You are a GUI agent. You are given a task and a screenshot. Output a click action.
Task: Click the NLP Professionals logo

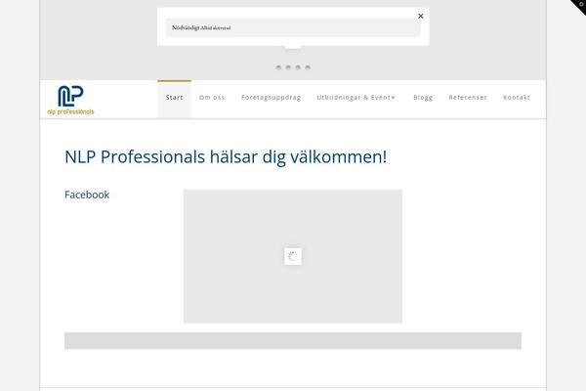[x=70, y=100]
